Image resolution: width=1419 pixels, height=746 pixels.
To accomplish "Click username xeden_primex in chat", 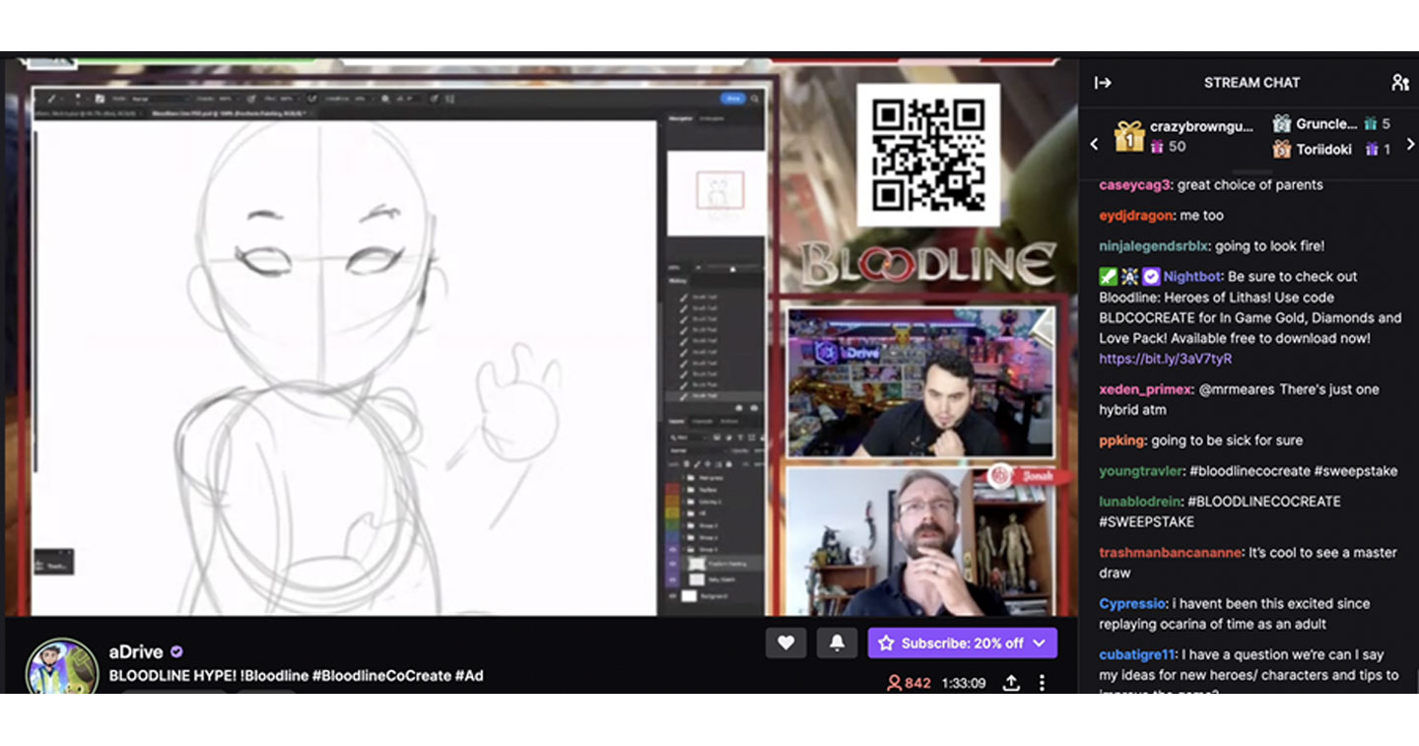I will (x=1146, y=389).
